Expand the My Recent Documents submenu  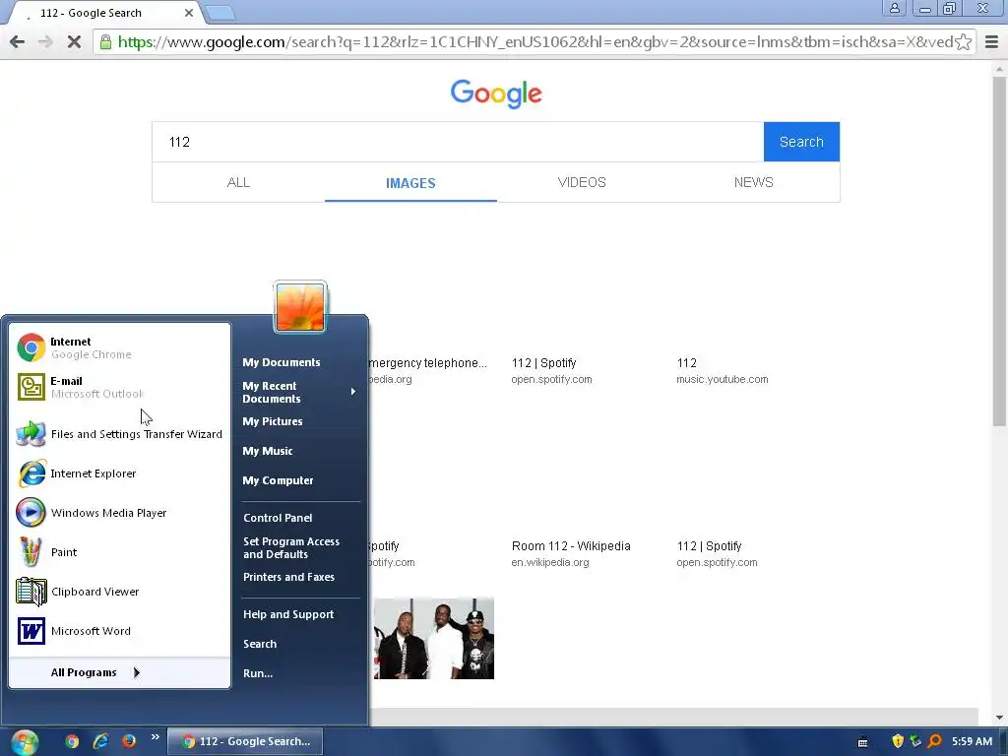pyautogui.click(x=299, y=392)
